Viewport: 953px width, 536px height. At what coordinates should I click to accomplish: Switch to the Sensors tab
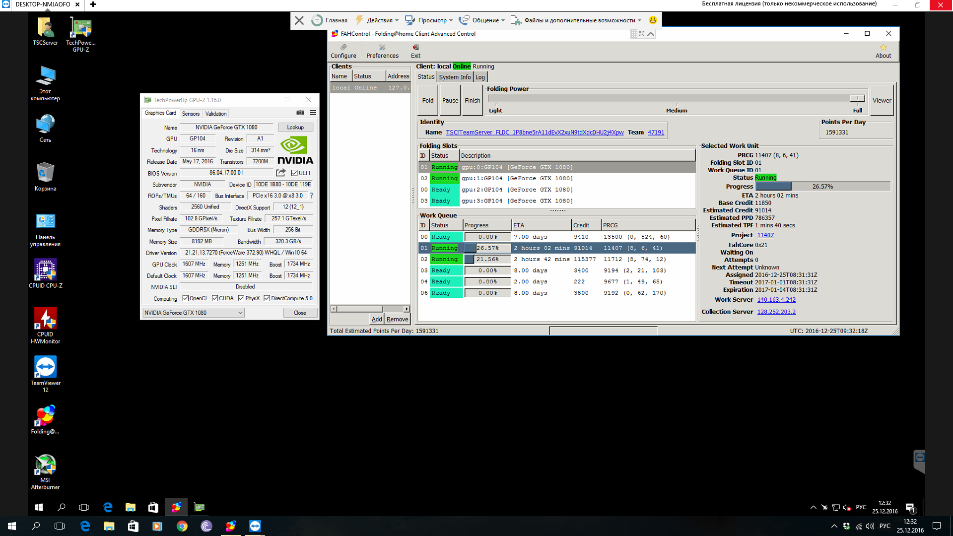pos(191,114)
